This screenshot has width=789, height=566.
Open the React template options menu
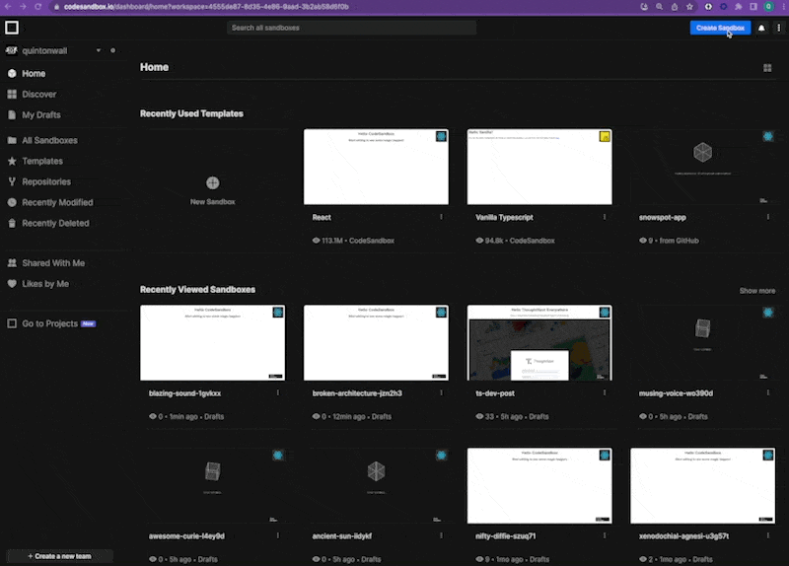coord(441,217)
